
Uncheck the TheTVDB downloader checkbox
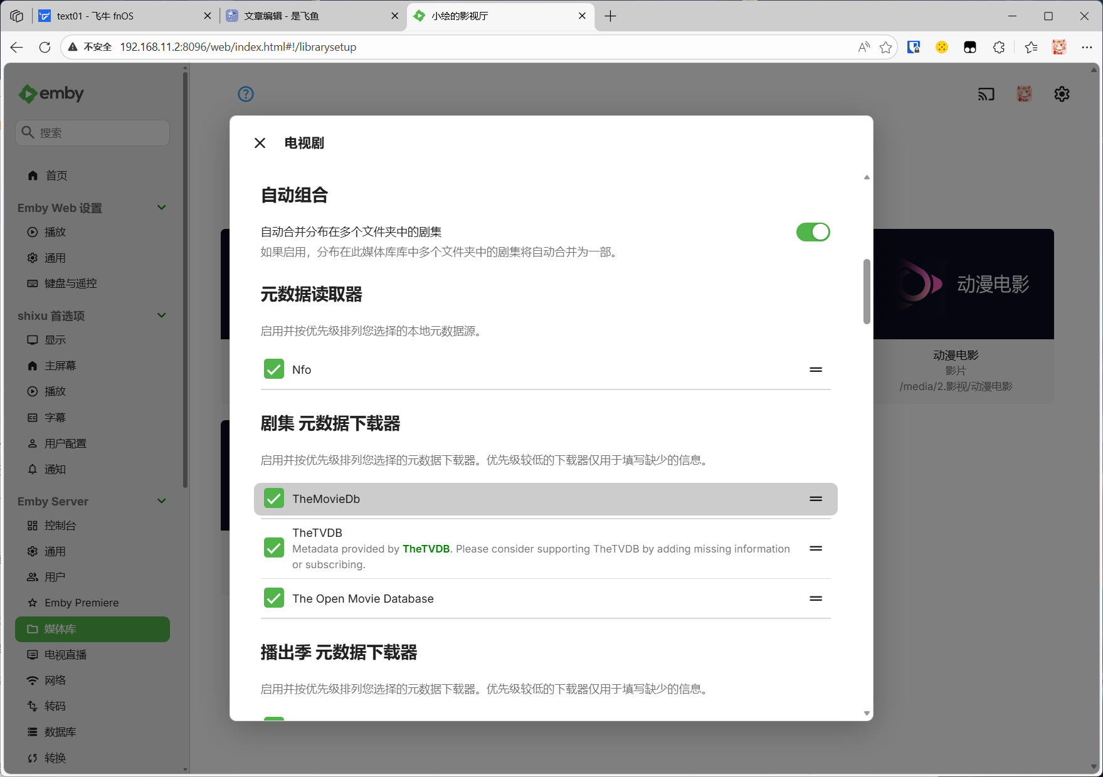pyautogui.click(x=274, y=548)
